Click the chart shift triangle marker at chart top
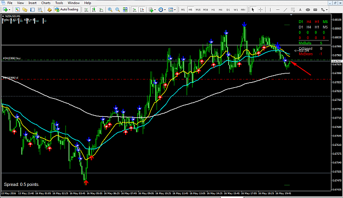The image size is (343, 198). tap(291, 15)
